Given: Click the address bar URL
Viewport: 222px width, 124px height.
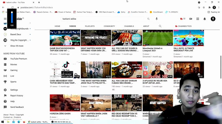Looking at the screenshot, I should [x=36, y=8].
